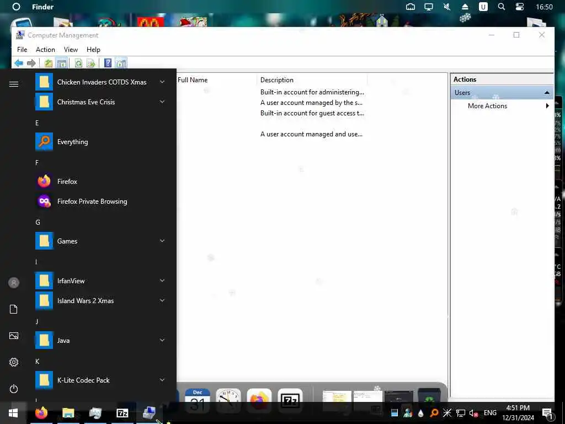Select row 'A user account managed by the s...'

311,102
